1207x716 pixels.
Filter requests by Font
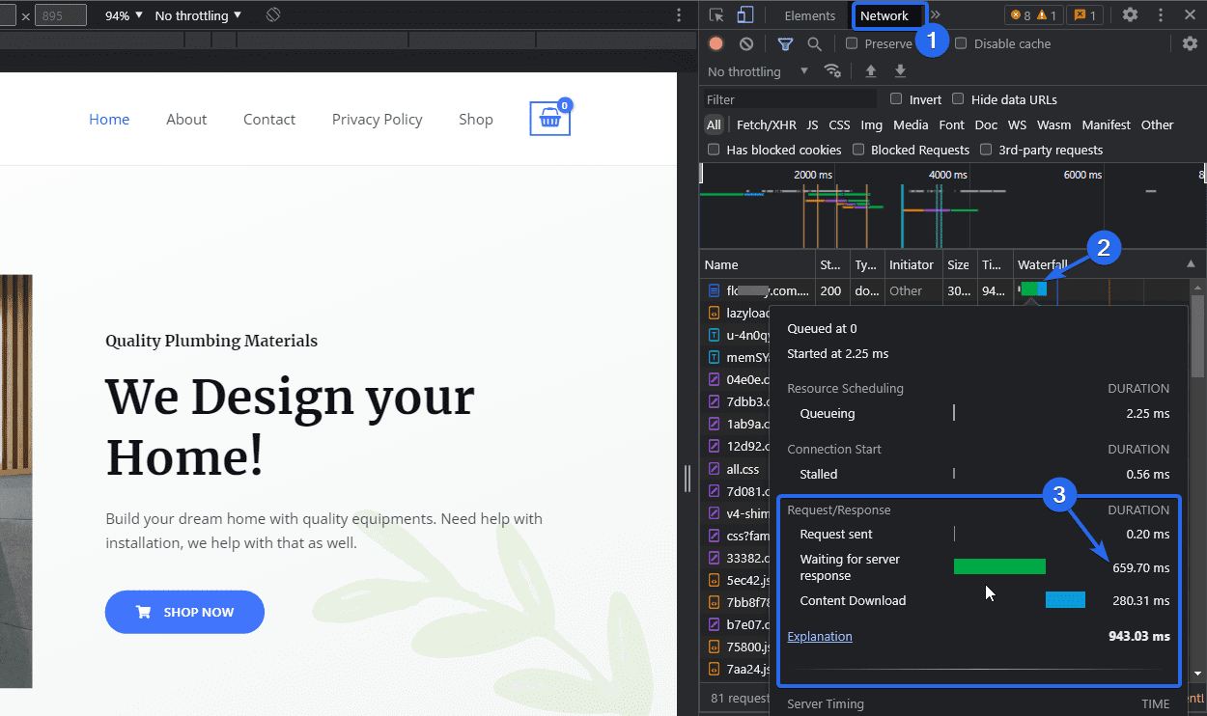951,124
